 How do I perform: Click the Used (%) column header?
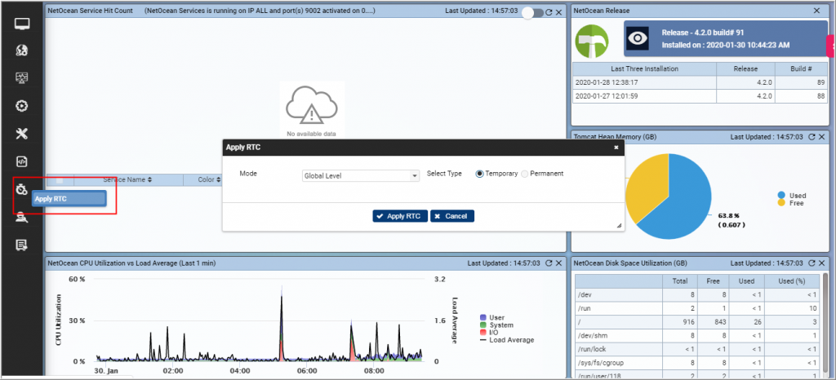(792, 281)
